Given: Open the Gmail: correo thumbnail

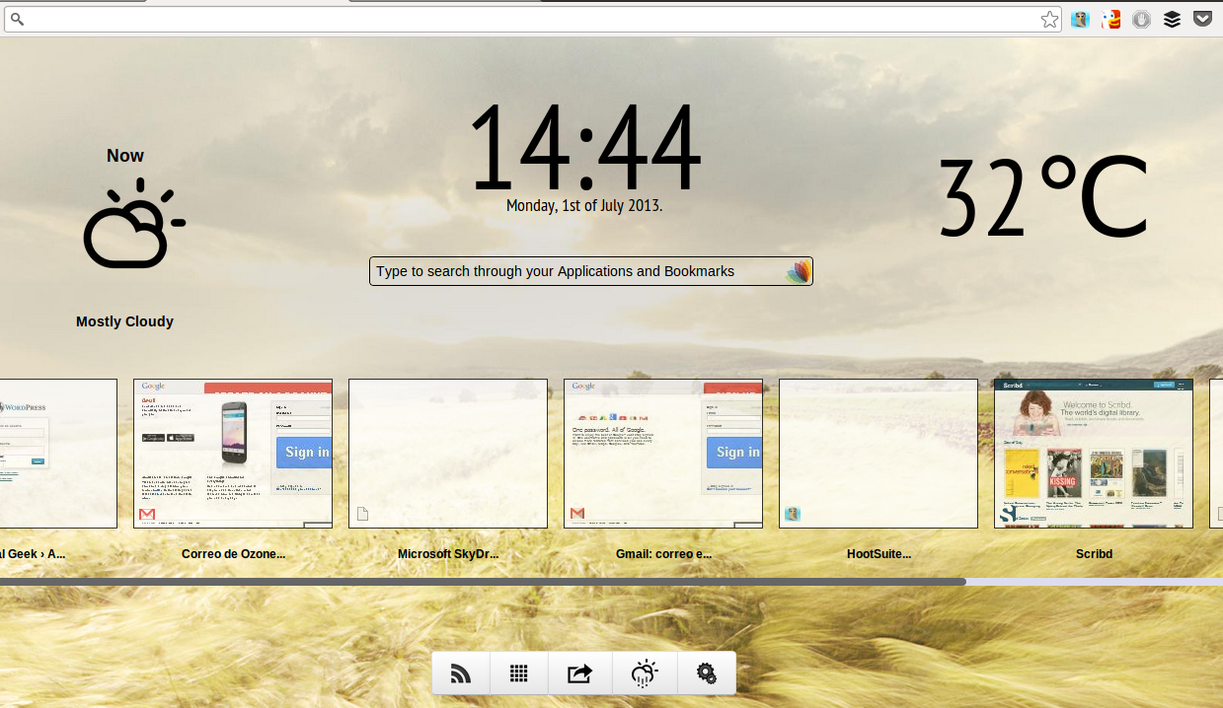Looking at the screenshot, I should point(663,454).
